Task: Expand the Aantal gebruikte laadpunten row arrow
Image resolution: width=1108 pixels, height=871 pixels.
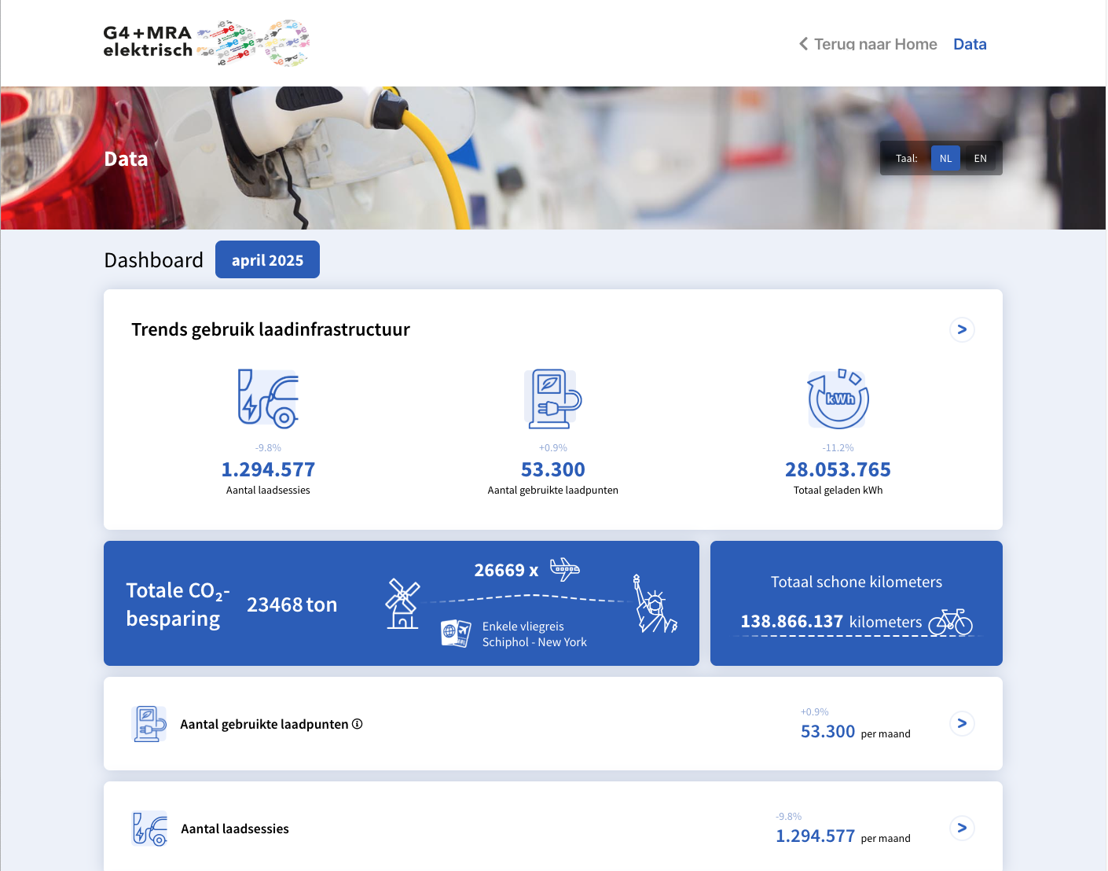Action: pyautogui.click(x=962, y=723)
